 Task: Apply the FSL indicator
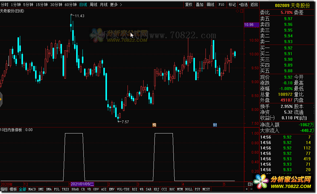tap(57, 189)
